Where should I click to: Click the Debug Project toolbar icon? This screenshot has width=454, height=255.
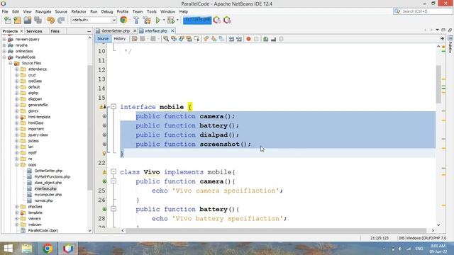click(x=171, y=21)
